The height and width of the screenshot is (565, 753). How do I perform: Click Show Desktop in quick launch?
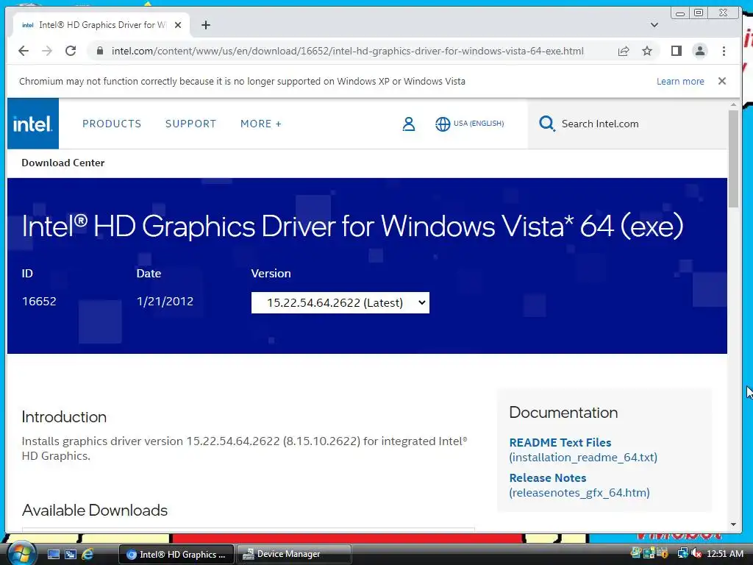tap(53, 555)
